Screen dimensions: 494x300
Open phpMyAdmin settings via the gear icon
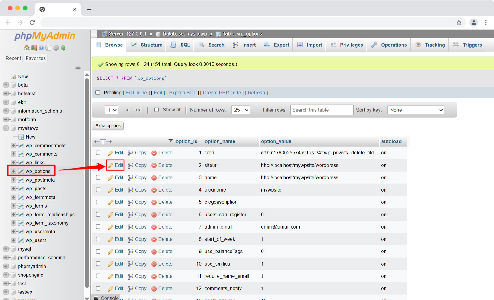click(56, 48)
